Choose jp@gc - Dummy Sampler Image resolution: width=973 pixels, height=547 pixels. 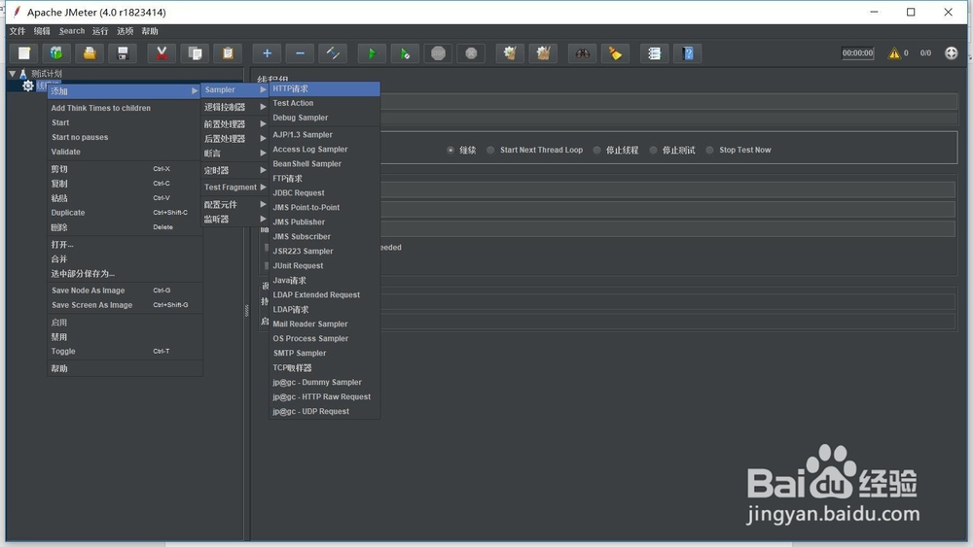(x=325, y=382)
